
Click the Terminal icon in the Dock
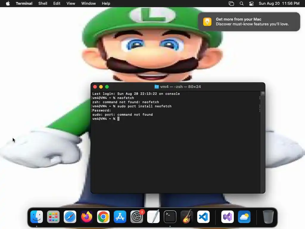pyautogui.click(x=170, y=217)
